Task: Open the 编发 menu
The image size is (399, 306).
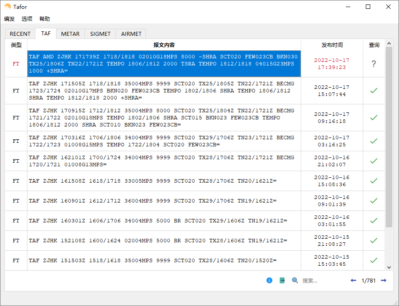Action: click(x=9, y=19)
